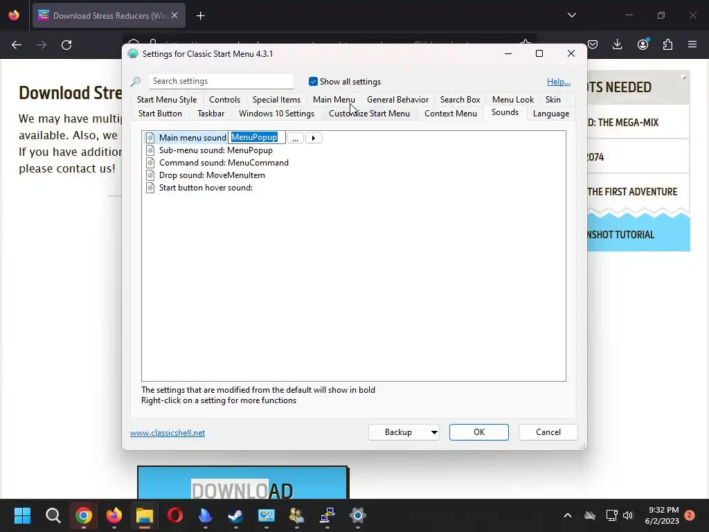Open Steam from the taskbar
Viewport: 709px width, 532px height.
click(x=235, y=515)
